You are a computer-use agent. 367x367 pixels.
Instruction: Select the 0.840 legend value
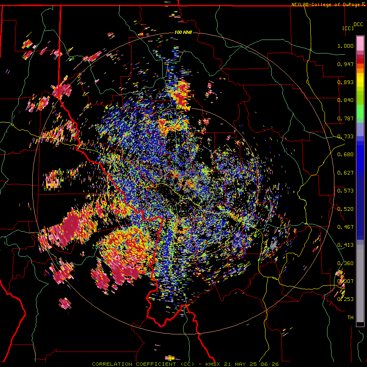345,100
